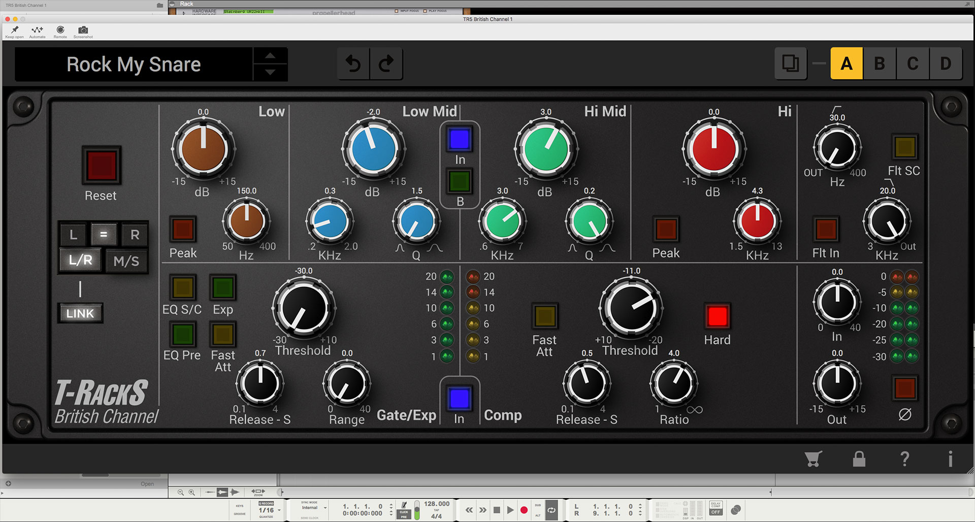Switch to M/S processing mode
975x522 pixels.
tap(126, 261)
